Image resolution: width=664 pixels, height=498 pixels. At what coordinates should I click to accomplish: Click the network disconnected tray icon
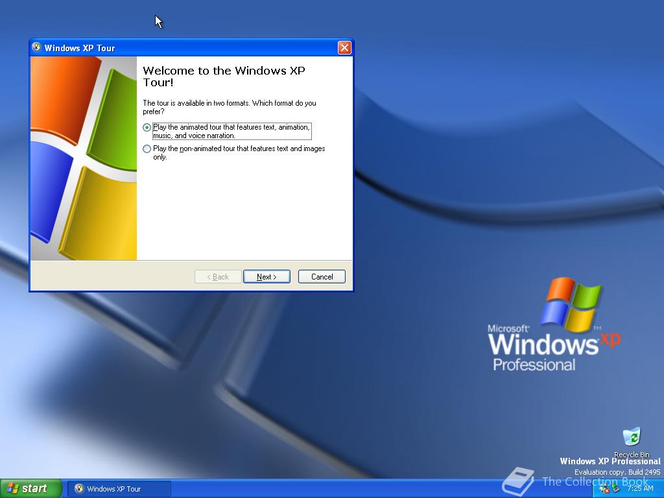(604, 489)
